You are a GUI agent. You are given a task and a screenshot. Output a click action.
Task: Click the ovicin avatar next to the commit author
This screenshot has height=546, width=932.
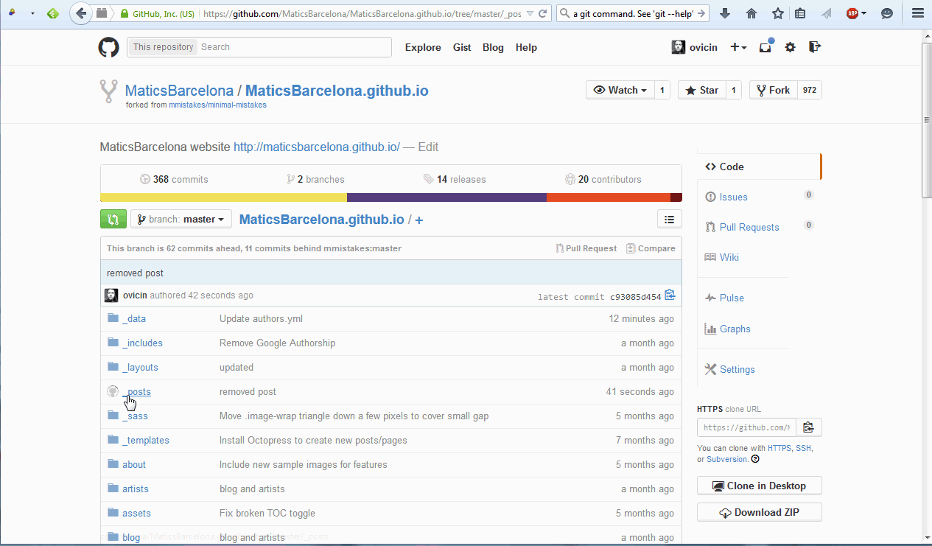pyautogui.click(x=111, y=295)
